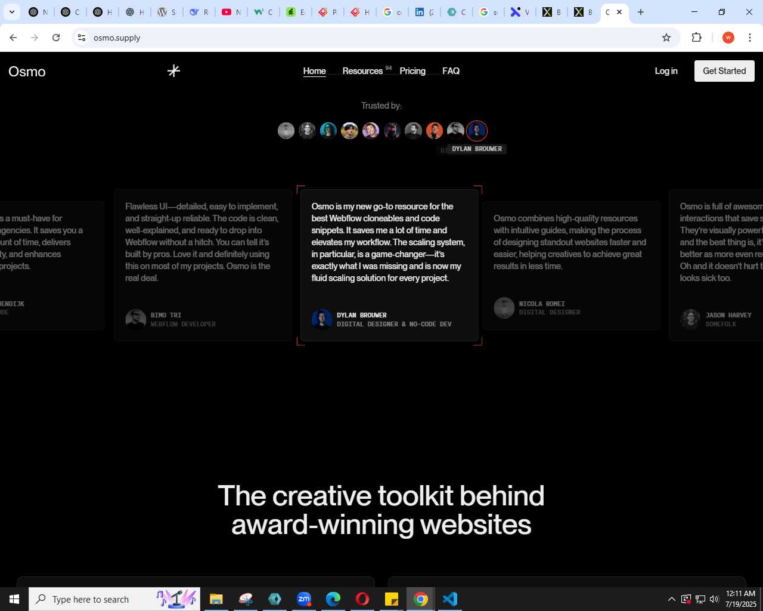
Task: Click Bimo Tri's photo in the testimonial card
Action: 136,319
